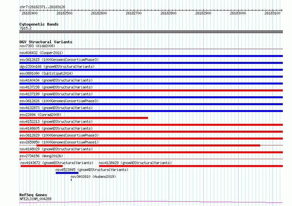Select esv3612629 (1000GenomesConsortiumPhase3) label
The width and height of the screenshot is (292, 206).
coord(59,135)
